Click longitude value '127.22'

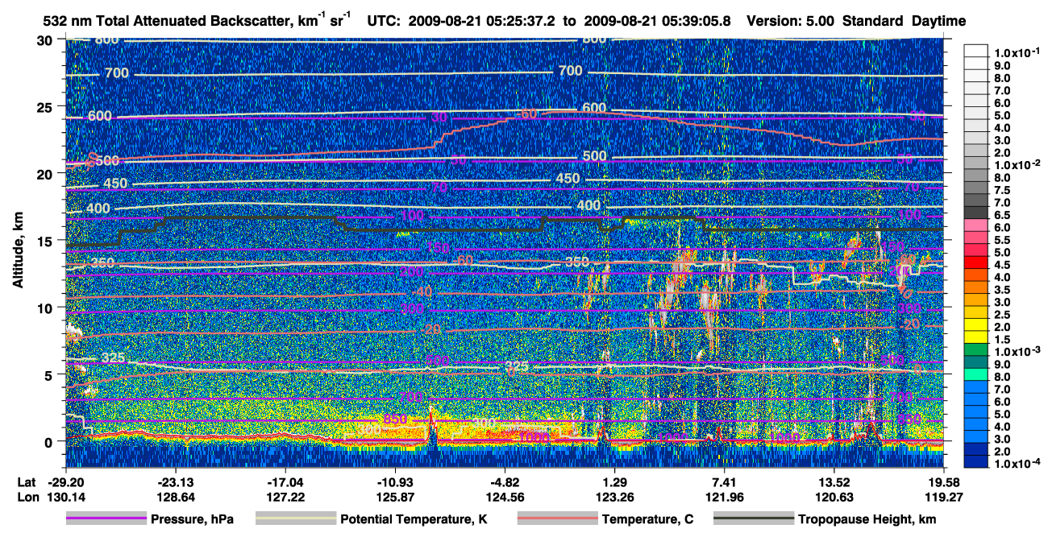pyautogui.click(x=285, y=498)
